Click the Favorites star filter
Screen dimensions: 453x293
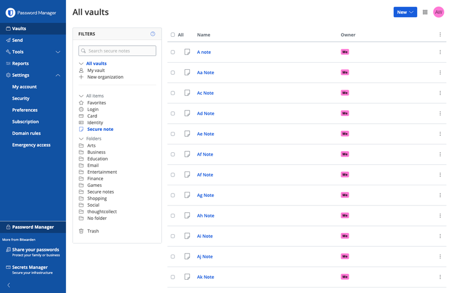click(81, 103)
